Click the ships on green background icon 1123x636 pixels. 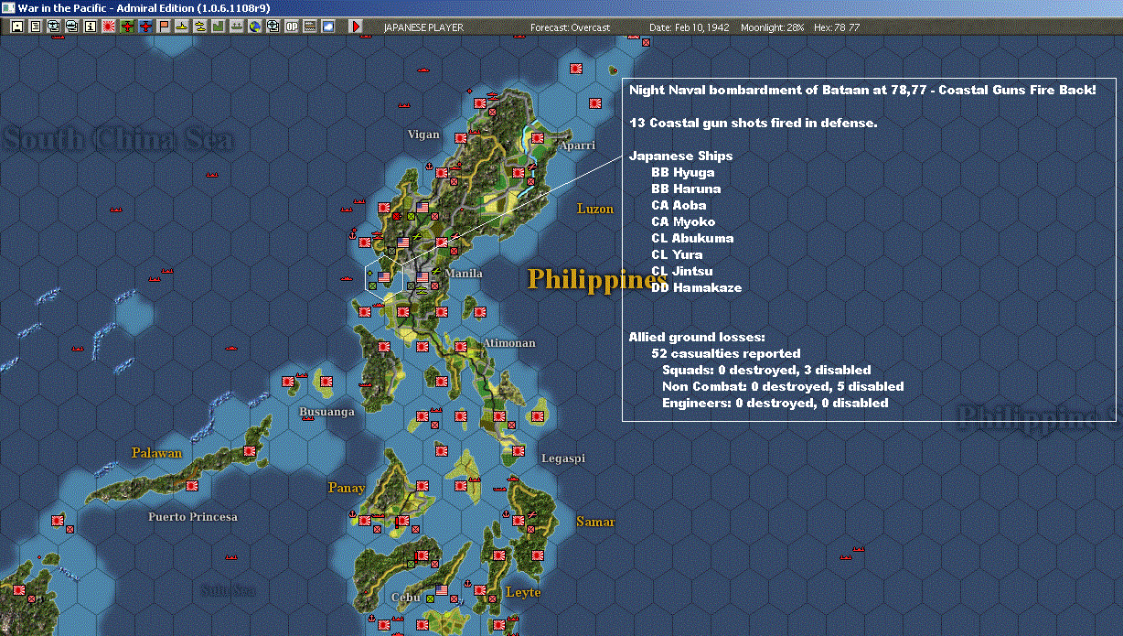[237, 27]
